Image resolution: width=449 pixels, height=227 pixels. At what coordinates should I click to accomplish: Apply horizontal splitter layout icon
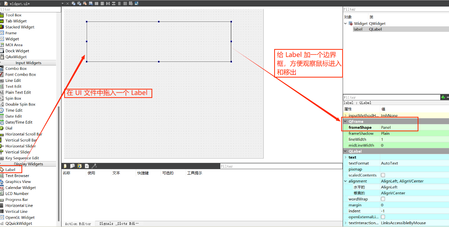pyautogui.click(x=108, y=3)
